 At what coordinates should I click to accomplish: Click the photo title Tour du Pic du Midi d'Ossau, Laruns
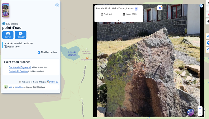(x=115, y=9)
